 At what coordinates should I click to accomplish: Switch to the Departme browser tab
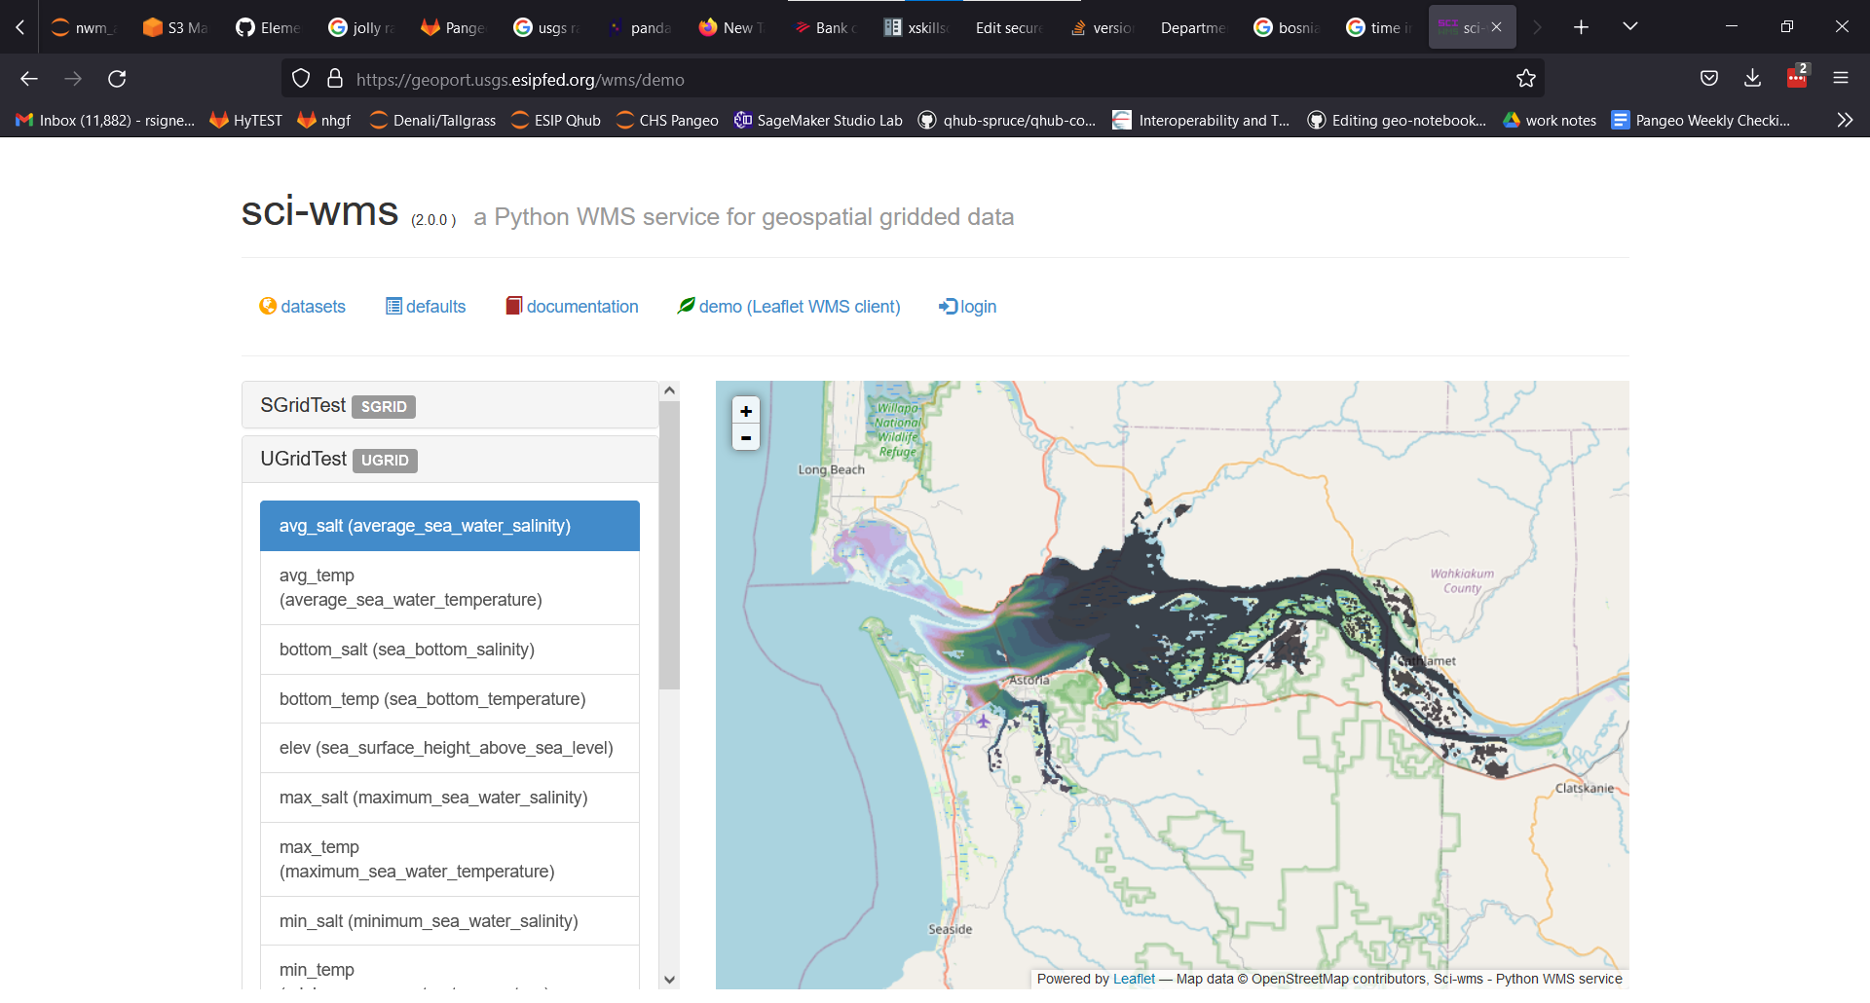tap(1192, 26)
